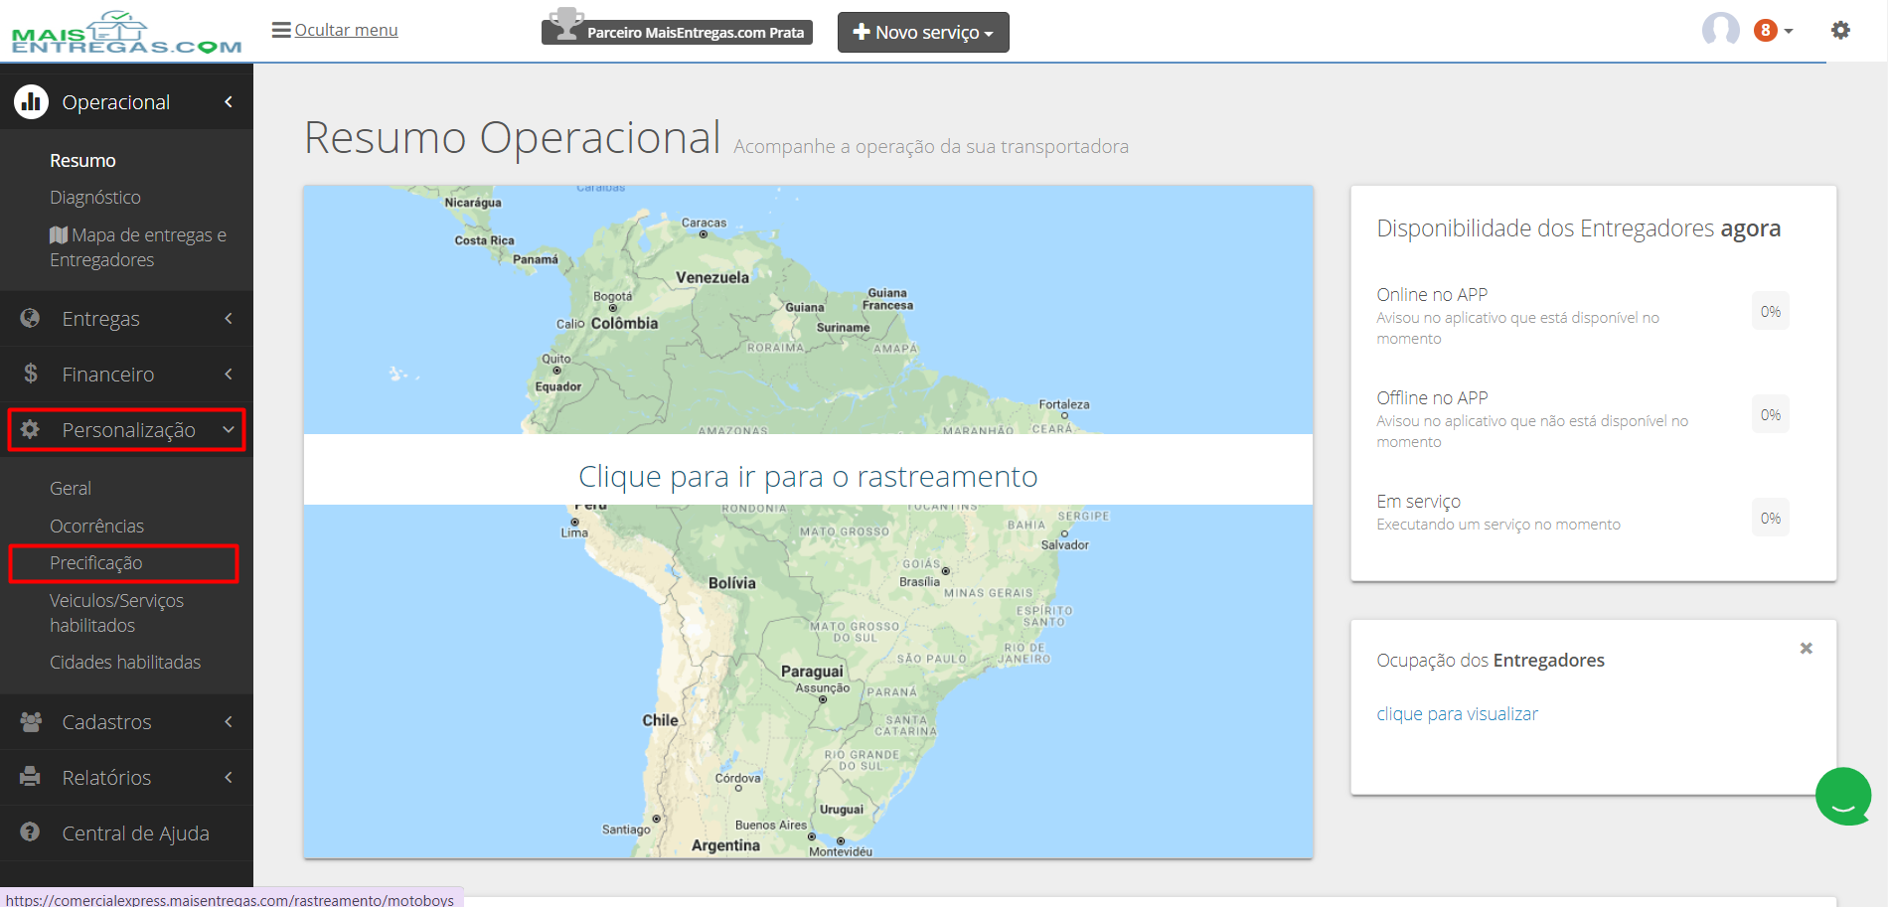Viewport: 1888px width, 907px height.
Task: Expand the Cadastros menu section
Action: pyautogui.click(x=126, y=721)
